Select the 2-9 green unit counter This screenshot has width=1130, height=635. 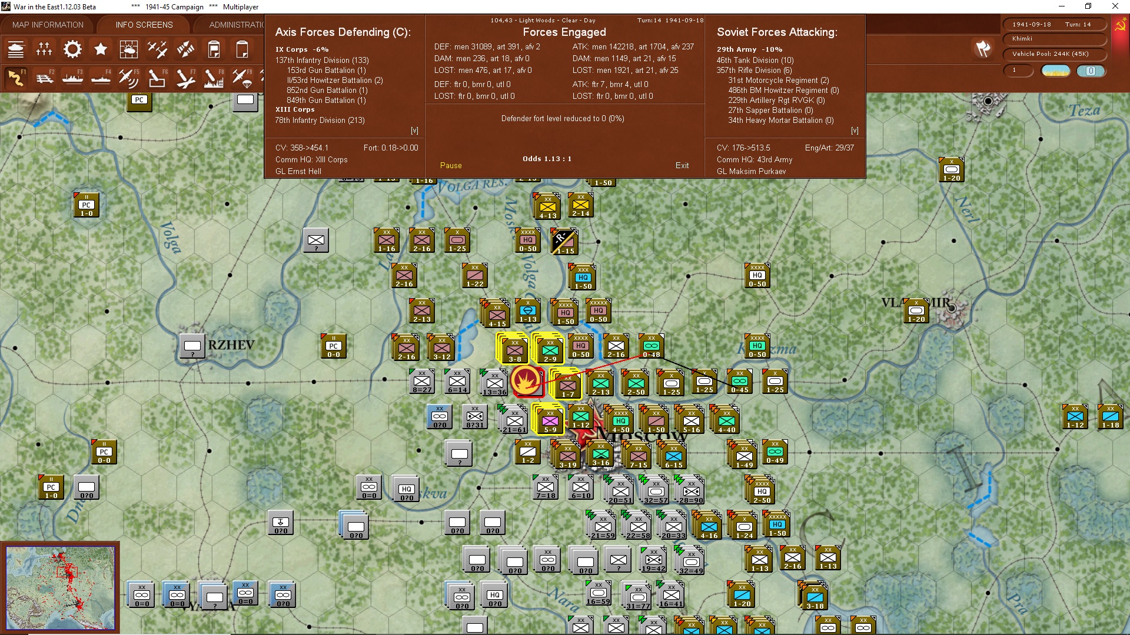(x=550, y=349)
